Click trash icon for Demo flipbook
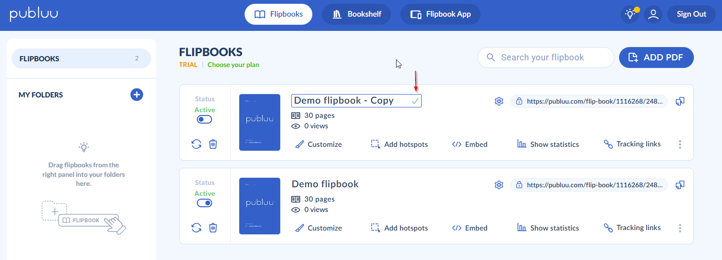Viewport: 722px width, 260px height. (x=213, y=228)
